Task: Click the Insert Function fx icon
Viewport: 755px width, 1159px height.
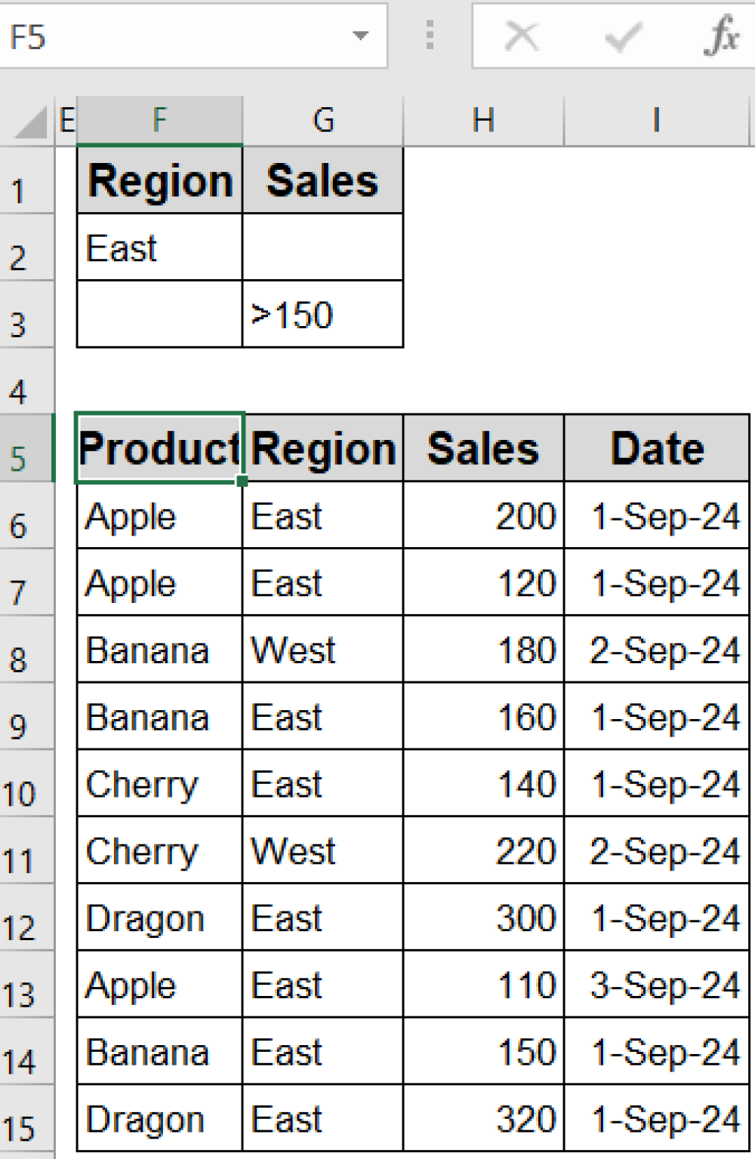Action: pos(722,35)
